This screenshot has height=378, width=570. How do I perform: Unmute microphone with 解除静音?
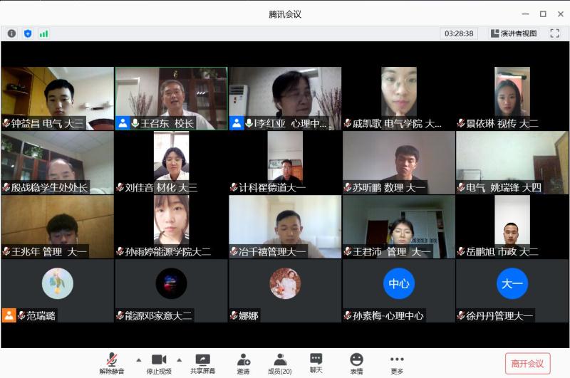(x=112, y=363)
